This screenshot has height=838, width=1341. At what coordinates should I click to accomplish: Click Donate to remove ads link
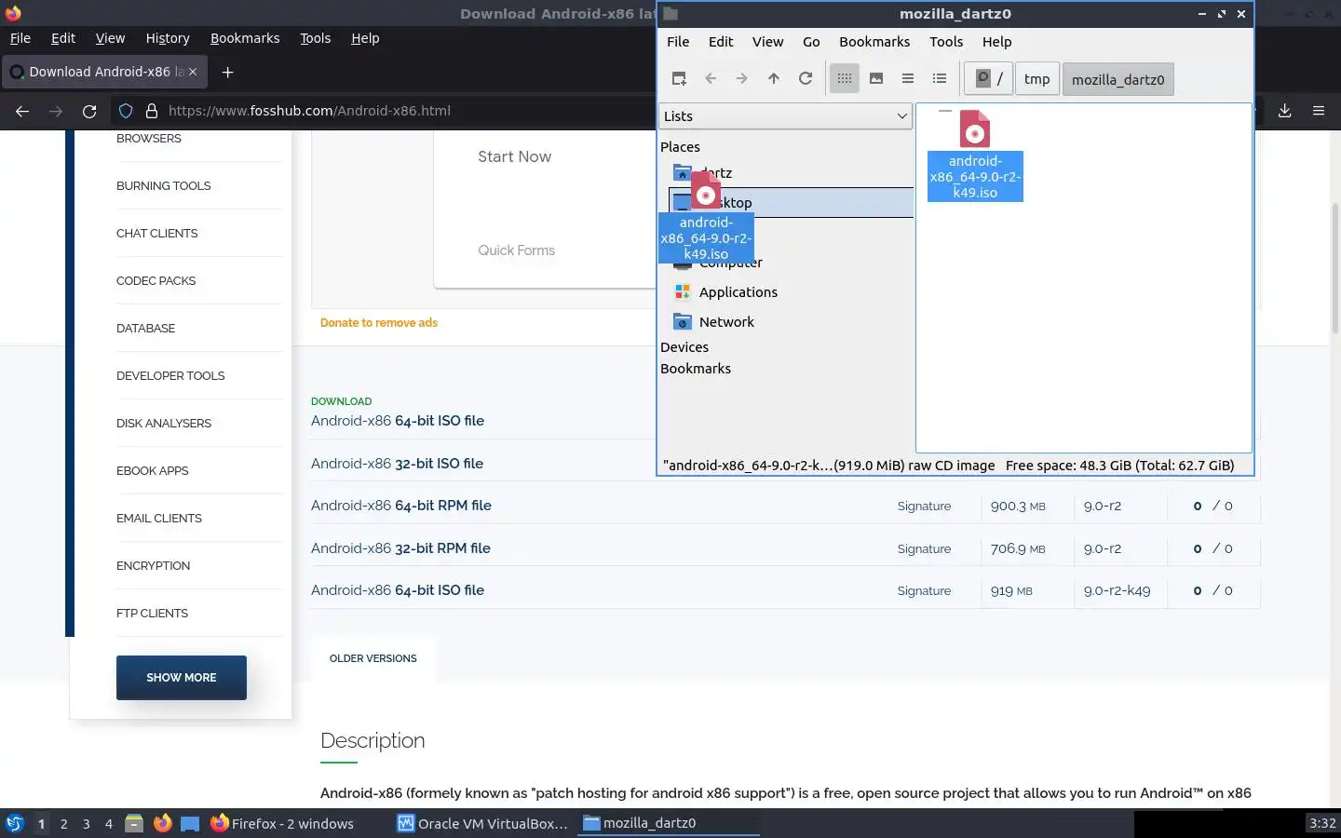(378, 322)
